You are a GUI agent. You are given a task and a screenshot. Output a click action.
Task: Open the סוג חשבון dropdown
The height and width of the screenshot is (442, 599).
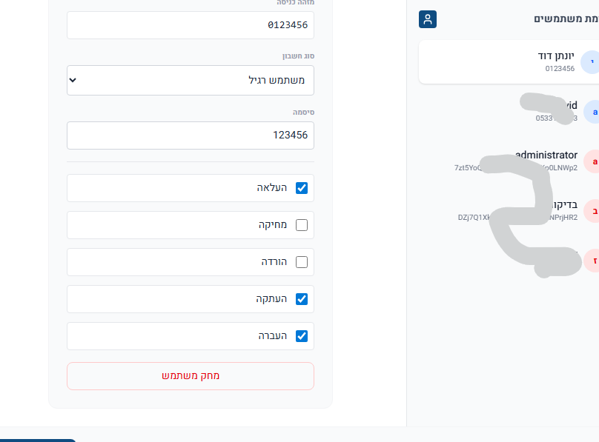(191, 80)
